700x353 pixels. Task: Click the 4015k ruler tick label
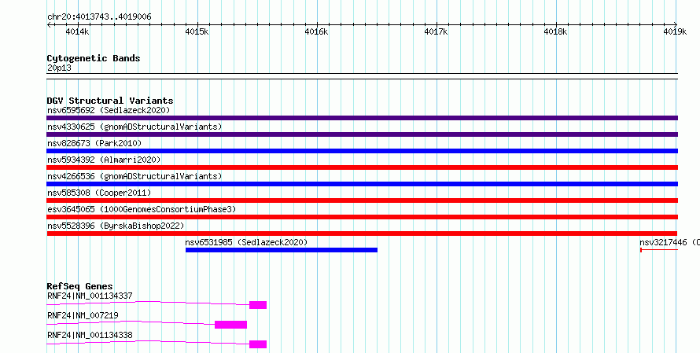(197, 31)
